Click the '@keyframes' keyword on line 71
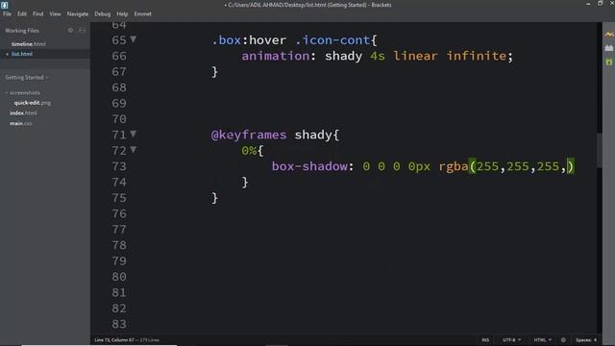The image size is (615, 346). [249, 135]
